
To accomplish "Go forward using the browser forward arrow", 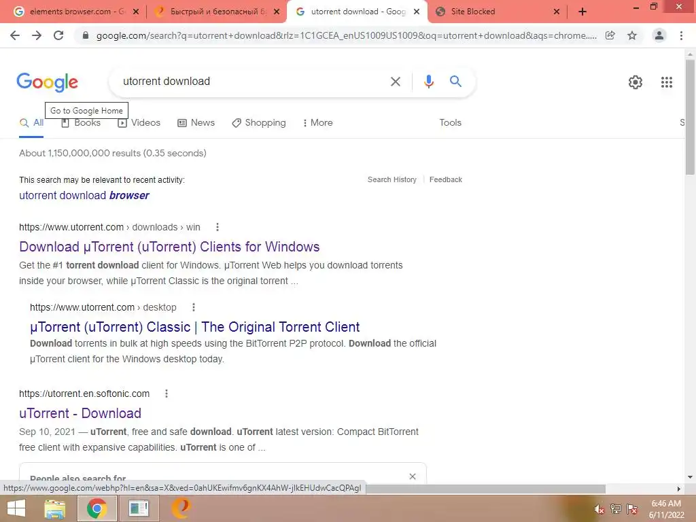I will pos(37,35).
